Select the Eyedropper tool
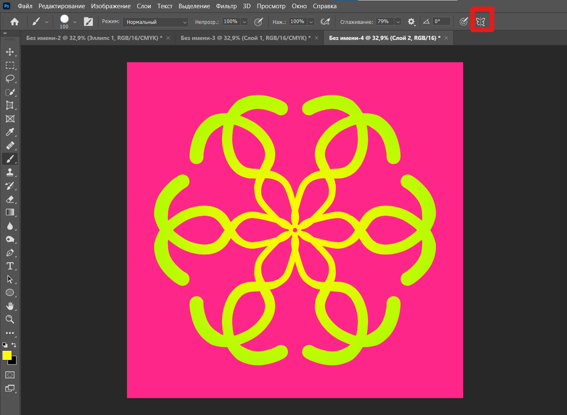 point(10,132)
